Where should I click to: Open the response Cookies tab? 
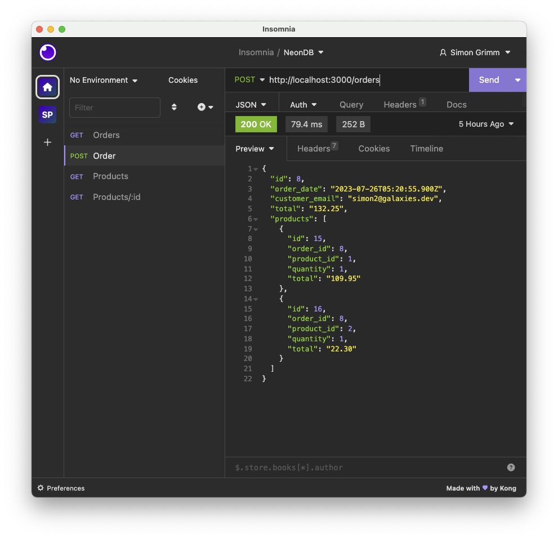[x=374, y=149]
